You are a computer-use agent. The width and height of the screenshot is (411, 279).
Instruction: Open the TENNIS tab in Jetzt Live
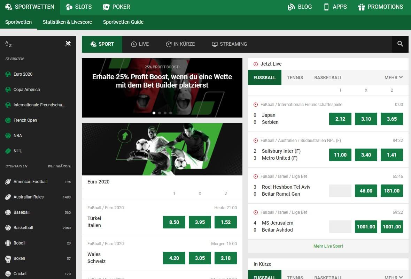(295, 77)
